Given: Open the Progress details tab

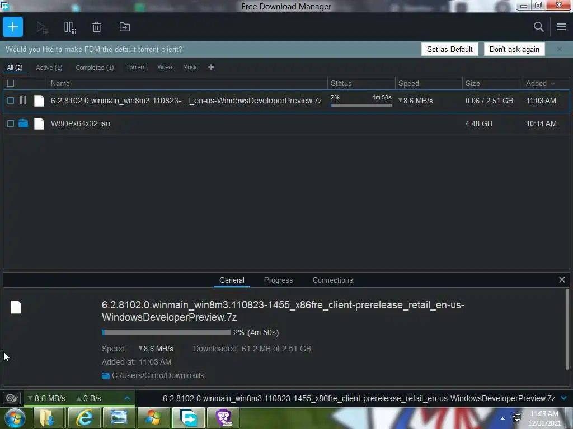Looking at the screenshot, I should point(279,280).
